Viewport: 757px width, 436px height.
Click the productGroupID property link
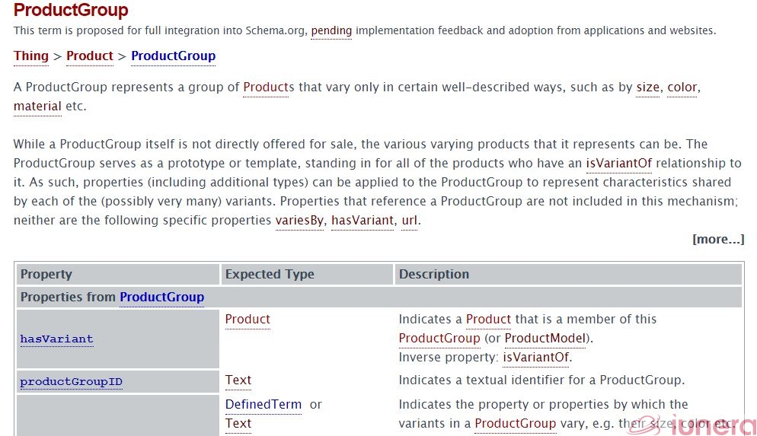[x=71, y=382]
